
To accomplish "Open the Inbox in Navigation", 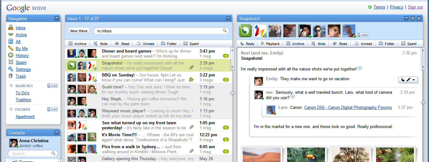I will click(x=20, y=28).
